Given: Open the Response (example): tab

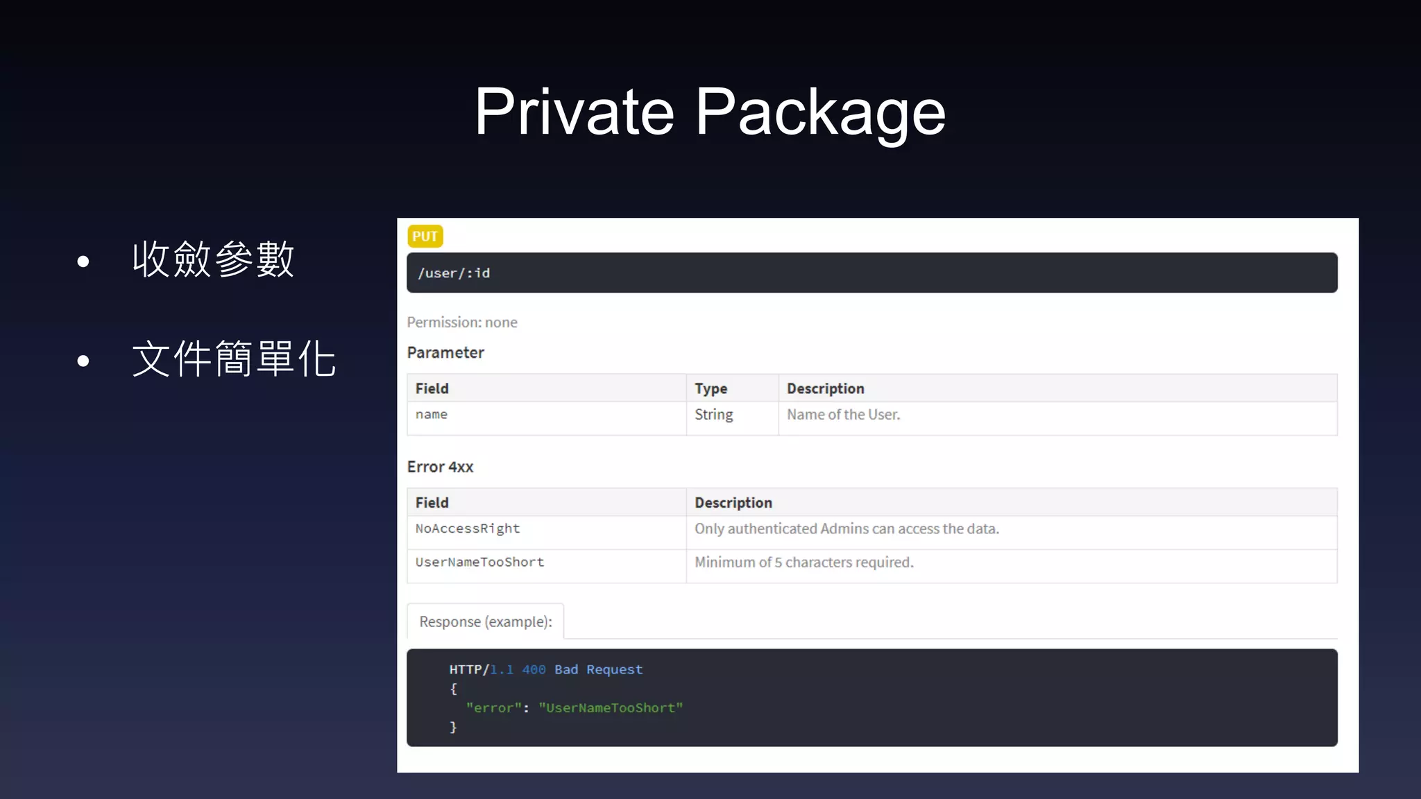Looking at the screenshot, I should (485, 621).
